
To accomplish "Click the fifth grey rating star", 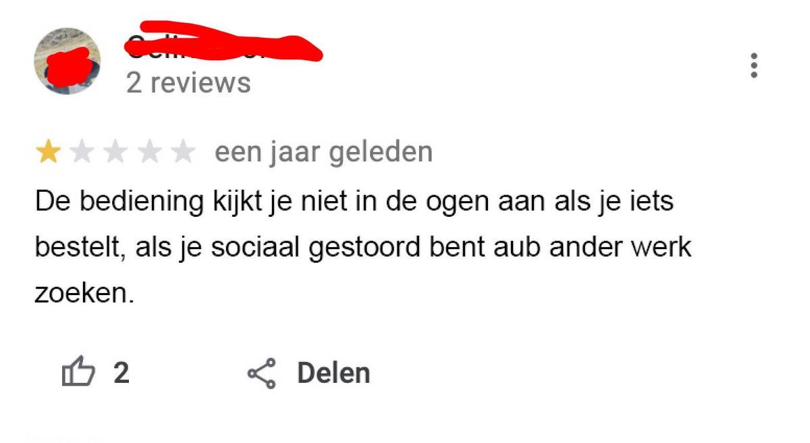I will coord(182,153).
